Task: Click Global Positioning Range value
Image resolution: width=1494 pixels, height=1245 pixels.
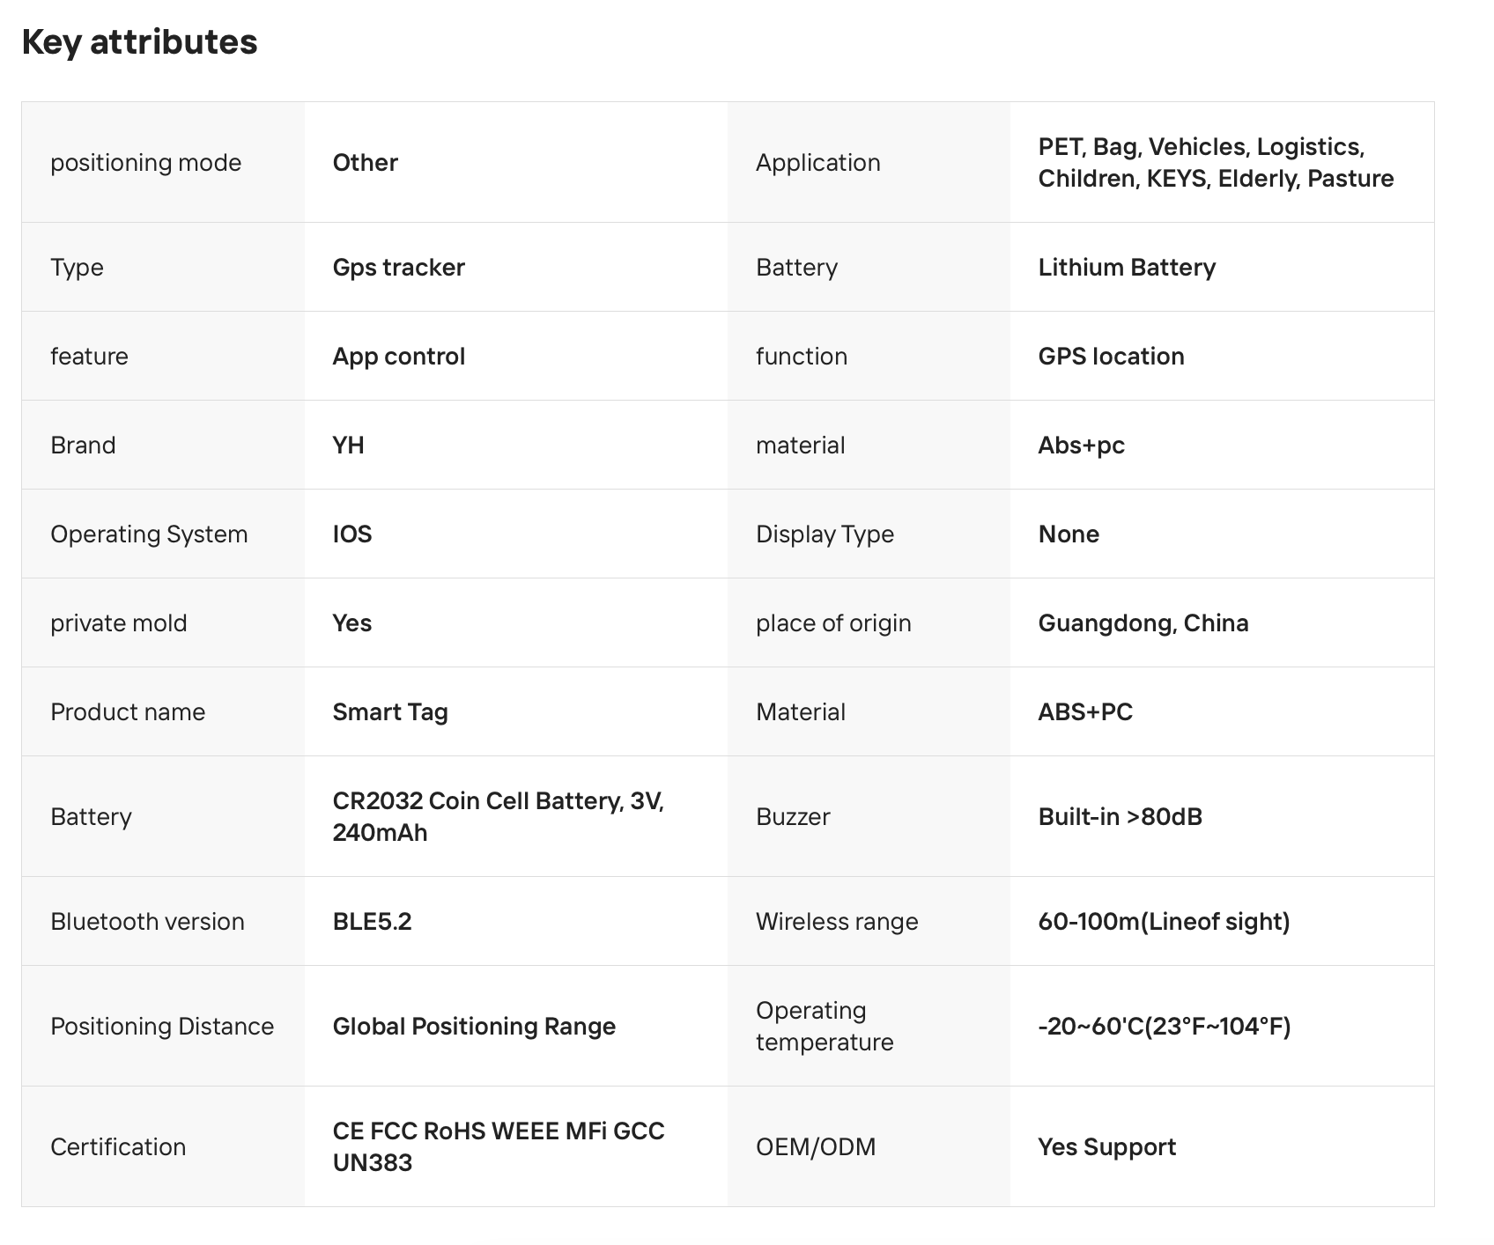Action: point(474,1026)
